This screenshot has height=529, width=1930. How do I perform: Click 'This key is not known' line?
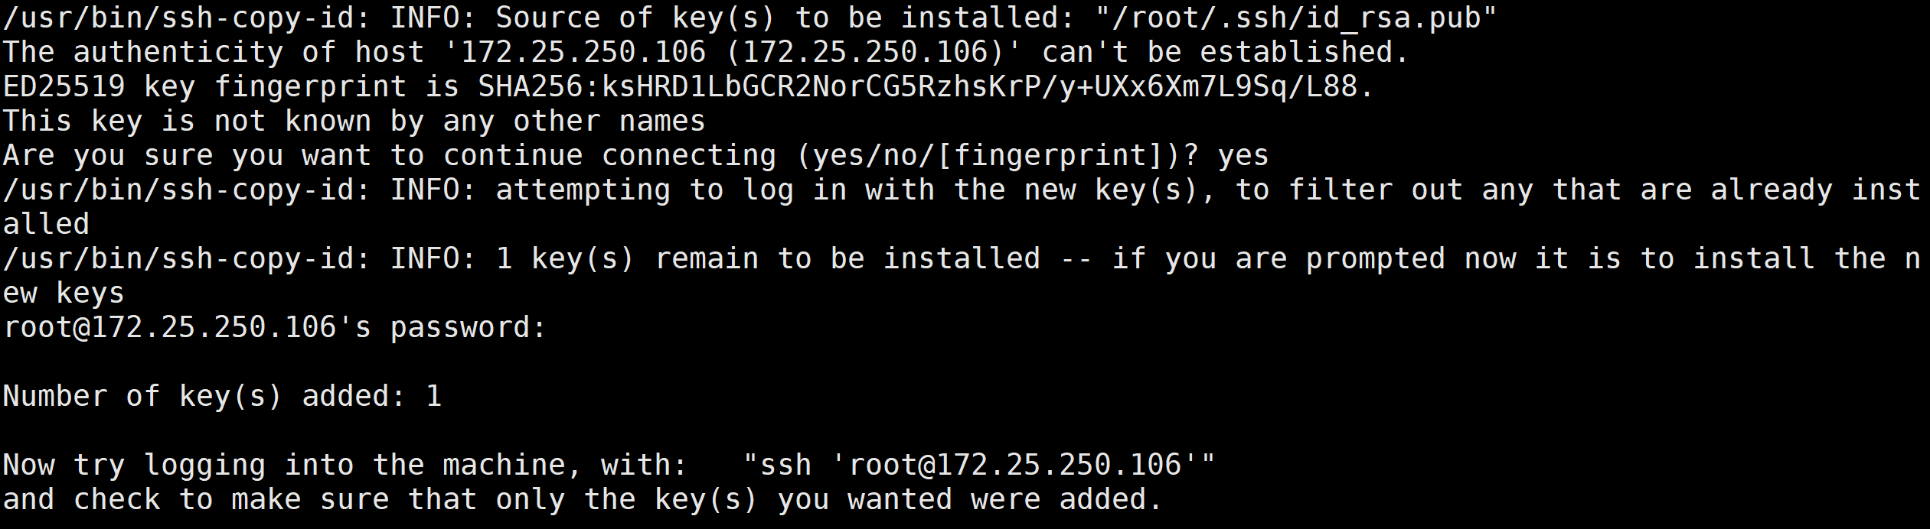[354, 121]
